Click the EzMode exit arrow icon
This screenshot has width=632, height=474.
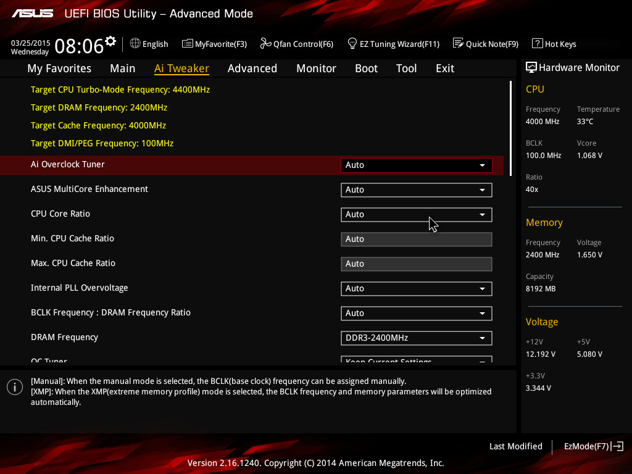point(617,446)
